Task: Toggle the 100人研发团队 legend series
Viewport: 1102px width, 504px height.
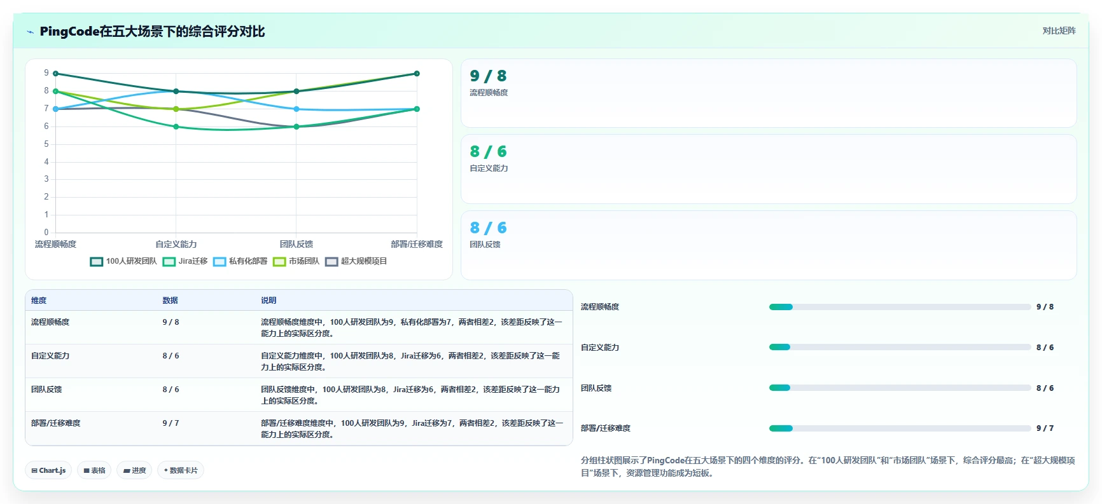Action: pyautogui.click(x=123, y=261)
